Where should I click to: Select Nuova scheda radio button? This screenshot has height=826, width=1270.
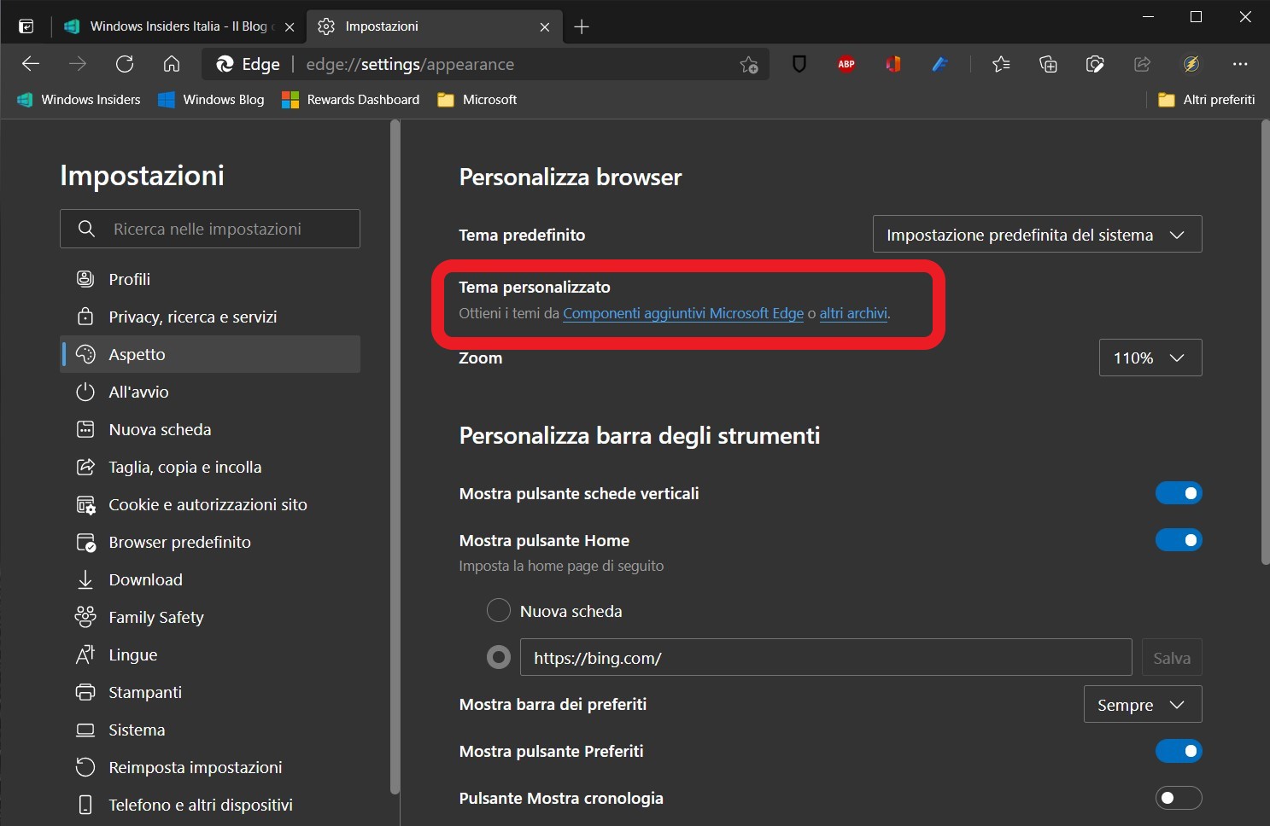coord(499,611)
